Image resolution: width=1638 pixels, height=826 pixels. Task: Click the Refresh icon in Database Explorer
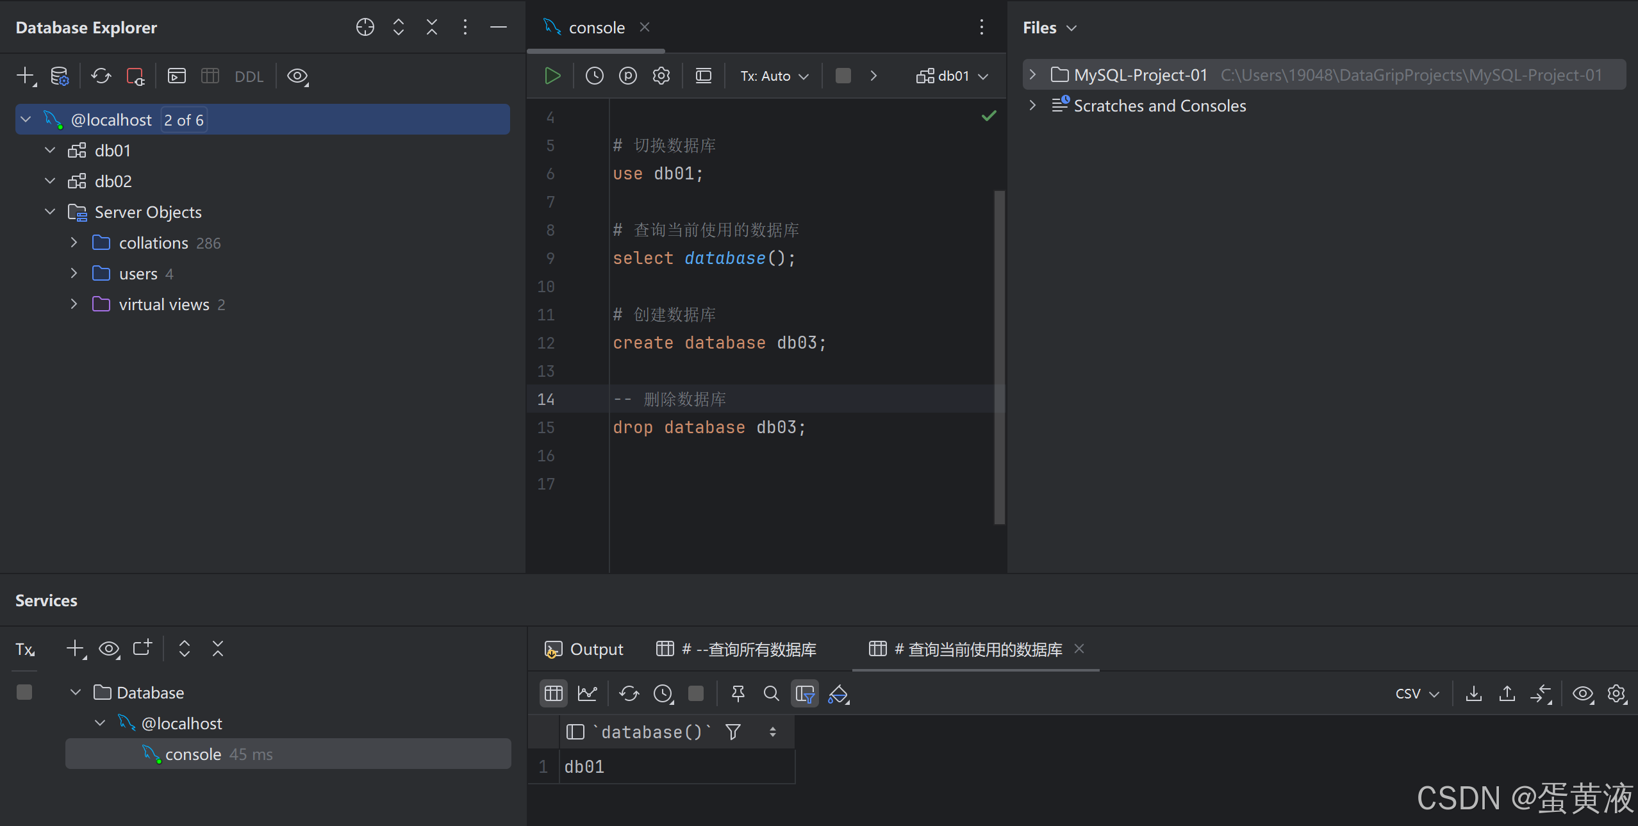pyautogui.click(x=101, y=76)
